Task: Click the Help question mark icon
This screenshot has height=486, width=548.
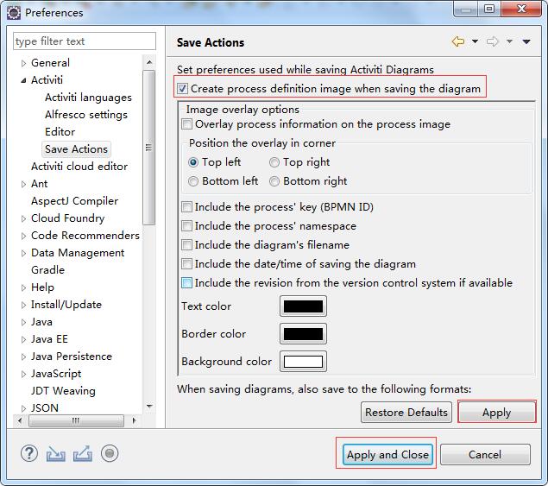Action: click(x=29, y=453)
